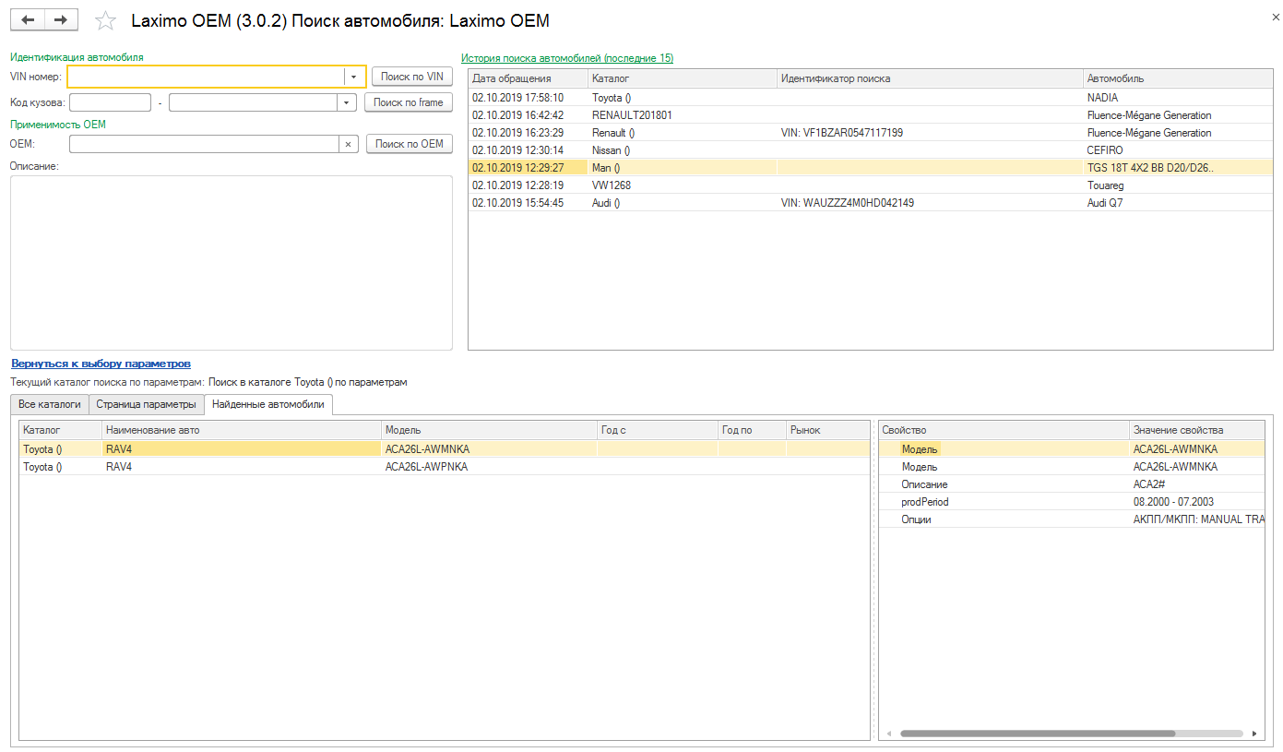This screenshot has height=752, width=1283.
Task: Click the properties scrollbar left arrow
Action: coord(887,734)
